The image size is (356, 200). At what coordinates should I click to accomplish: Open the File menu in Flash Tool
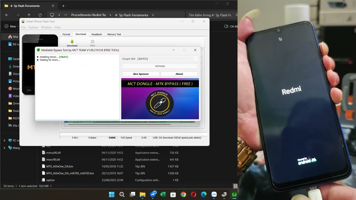23,27
